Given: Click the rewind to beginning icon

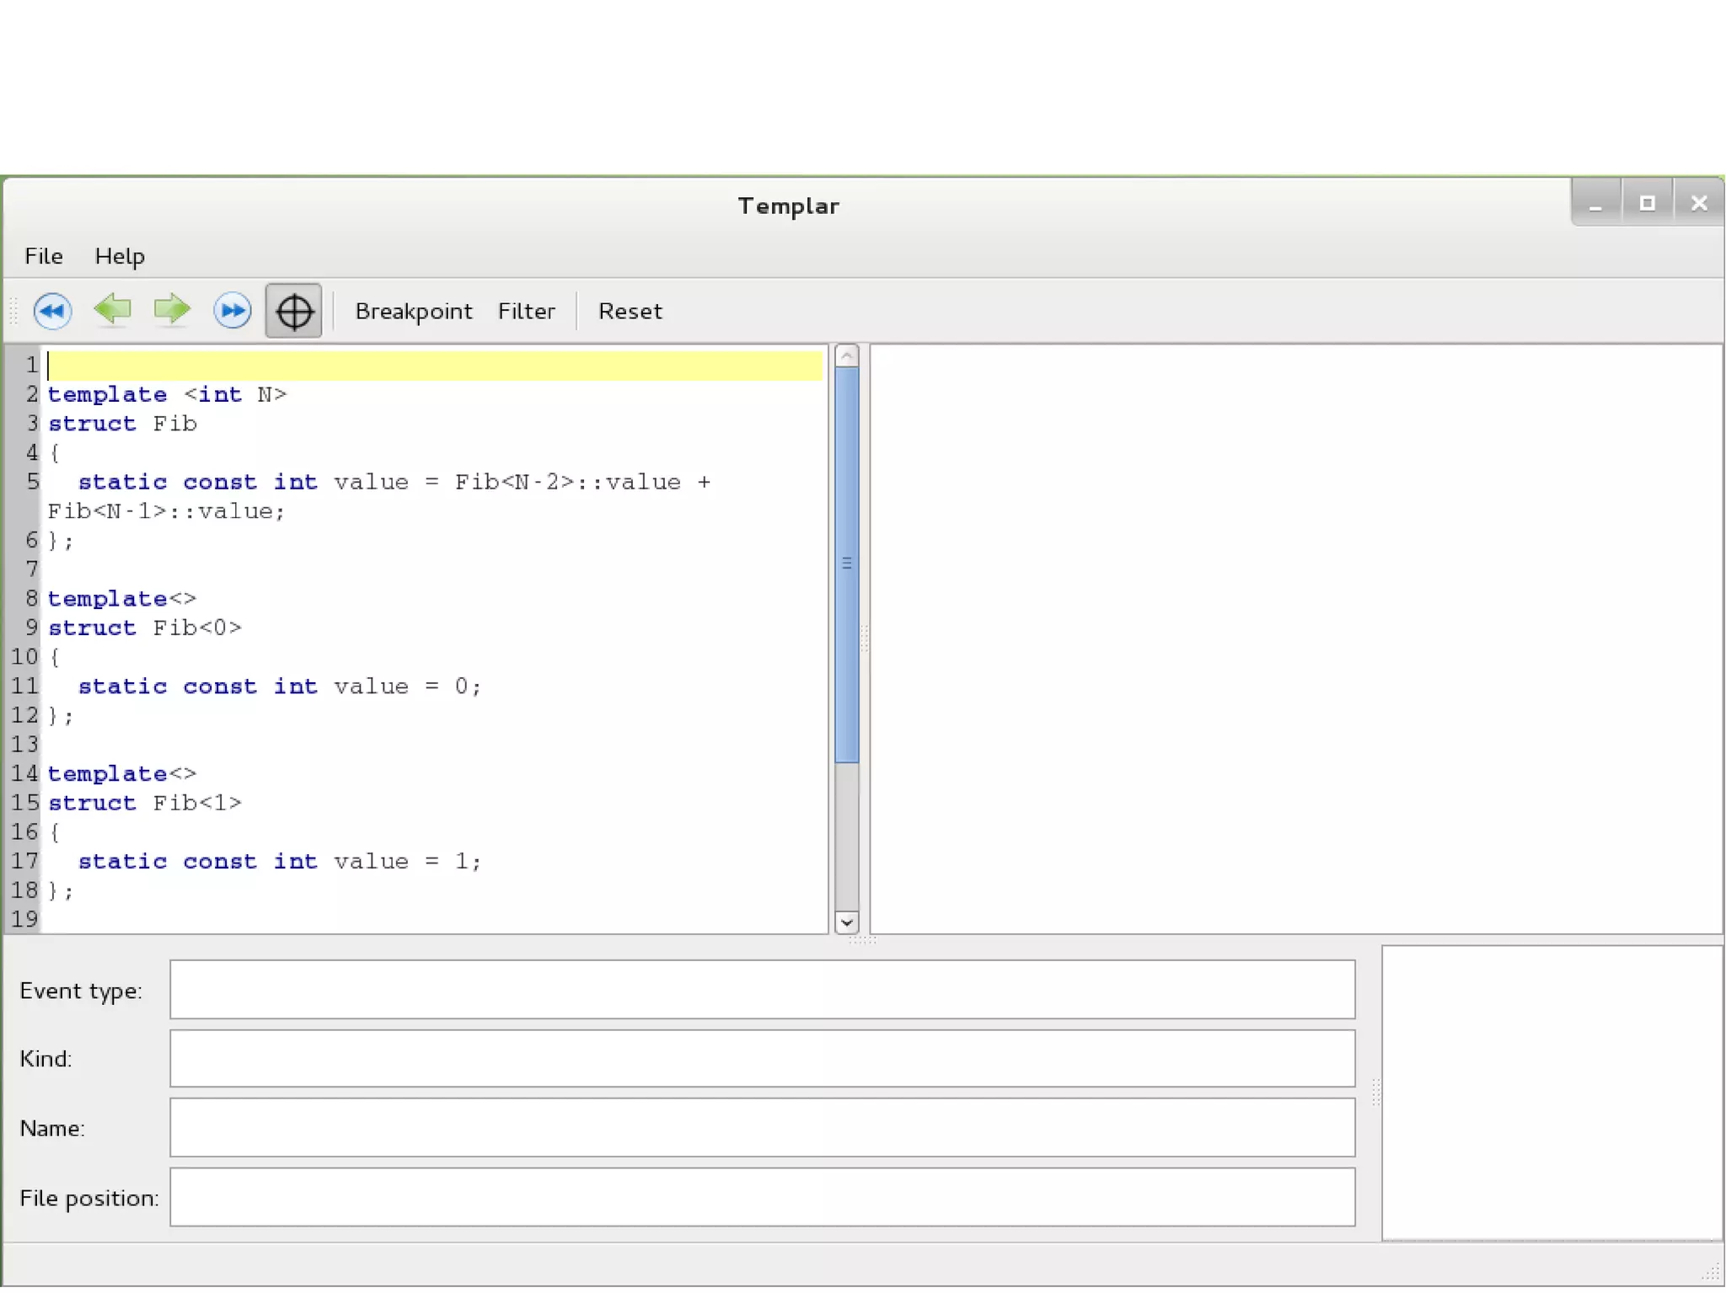Looking at the screenshot, I should [52, 311].
